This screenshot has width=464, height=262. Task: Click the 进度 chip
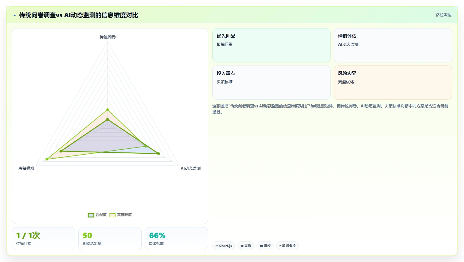click(265, 246)
